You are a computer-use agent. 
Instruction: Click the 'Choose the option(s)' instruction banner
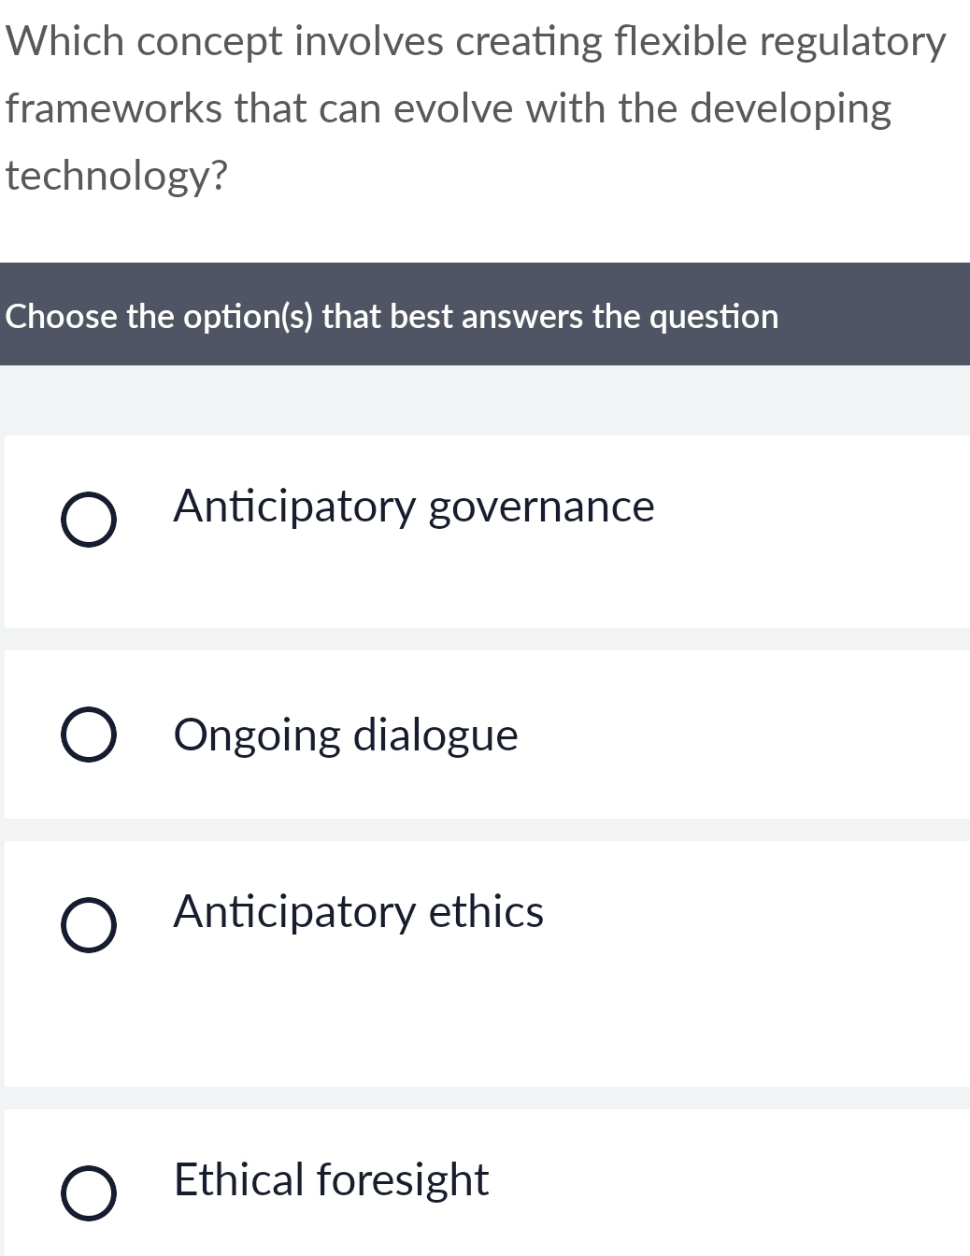point(392,317)
